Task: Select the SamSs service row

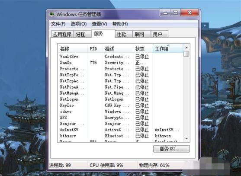Action: tap(121, 63)
